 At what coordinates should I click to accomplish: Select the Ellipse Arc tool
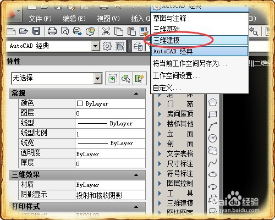[213, 186]
